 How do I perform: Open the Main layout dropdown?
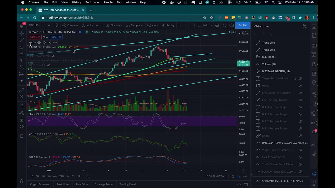coord(211,25)
